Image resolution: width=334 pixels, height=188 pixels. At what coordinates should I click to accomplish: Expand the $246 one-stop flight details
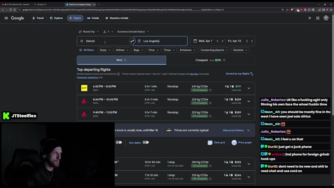[x=249, y=177]
